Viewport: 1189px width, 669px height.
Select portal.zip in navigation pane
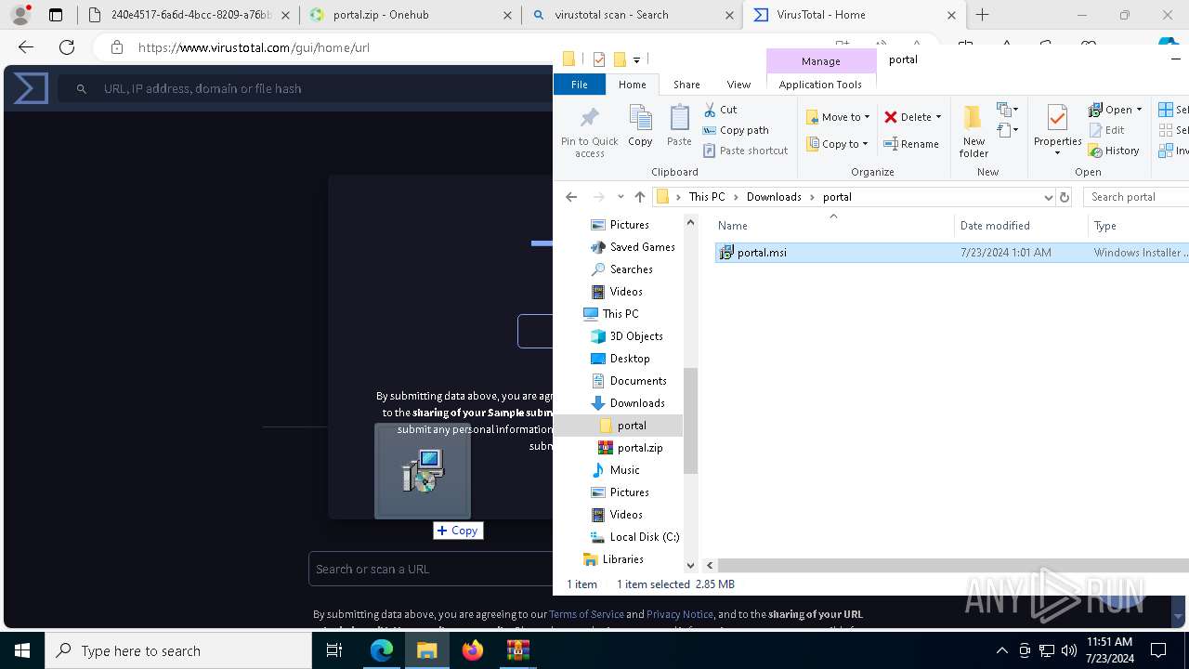pos(639,448)
